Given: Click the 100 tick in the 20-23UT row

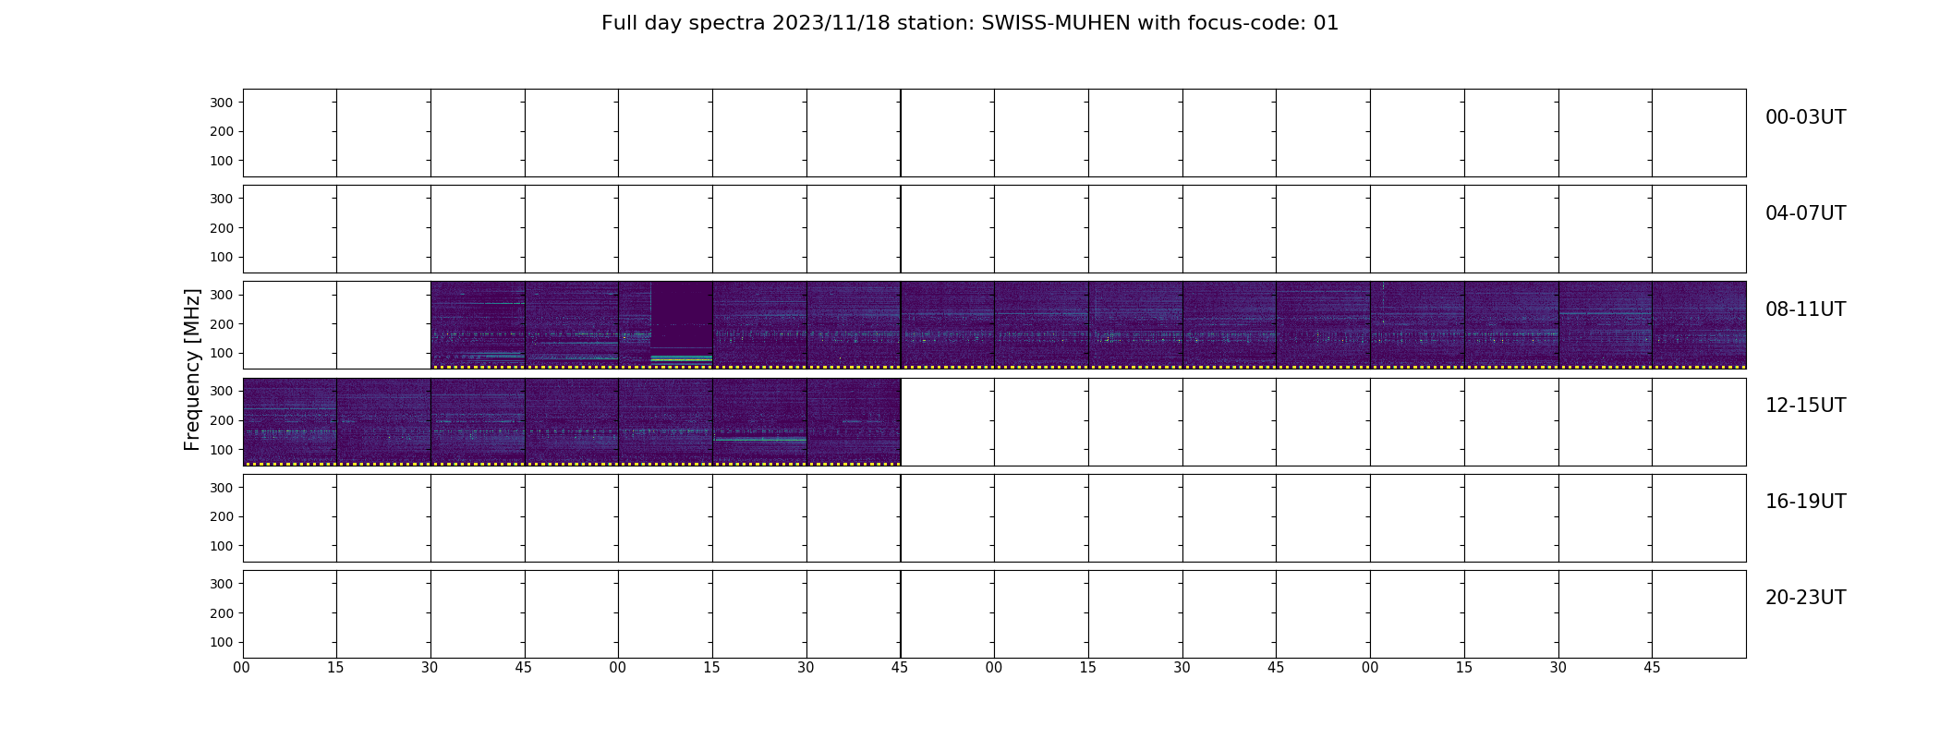Looking at the screenshot, I should [222, 642].
